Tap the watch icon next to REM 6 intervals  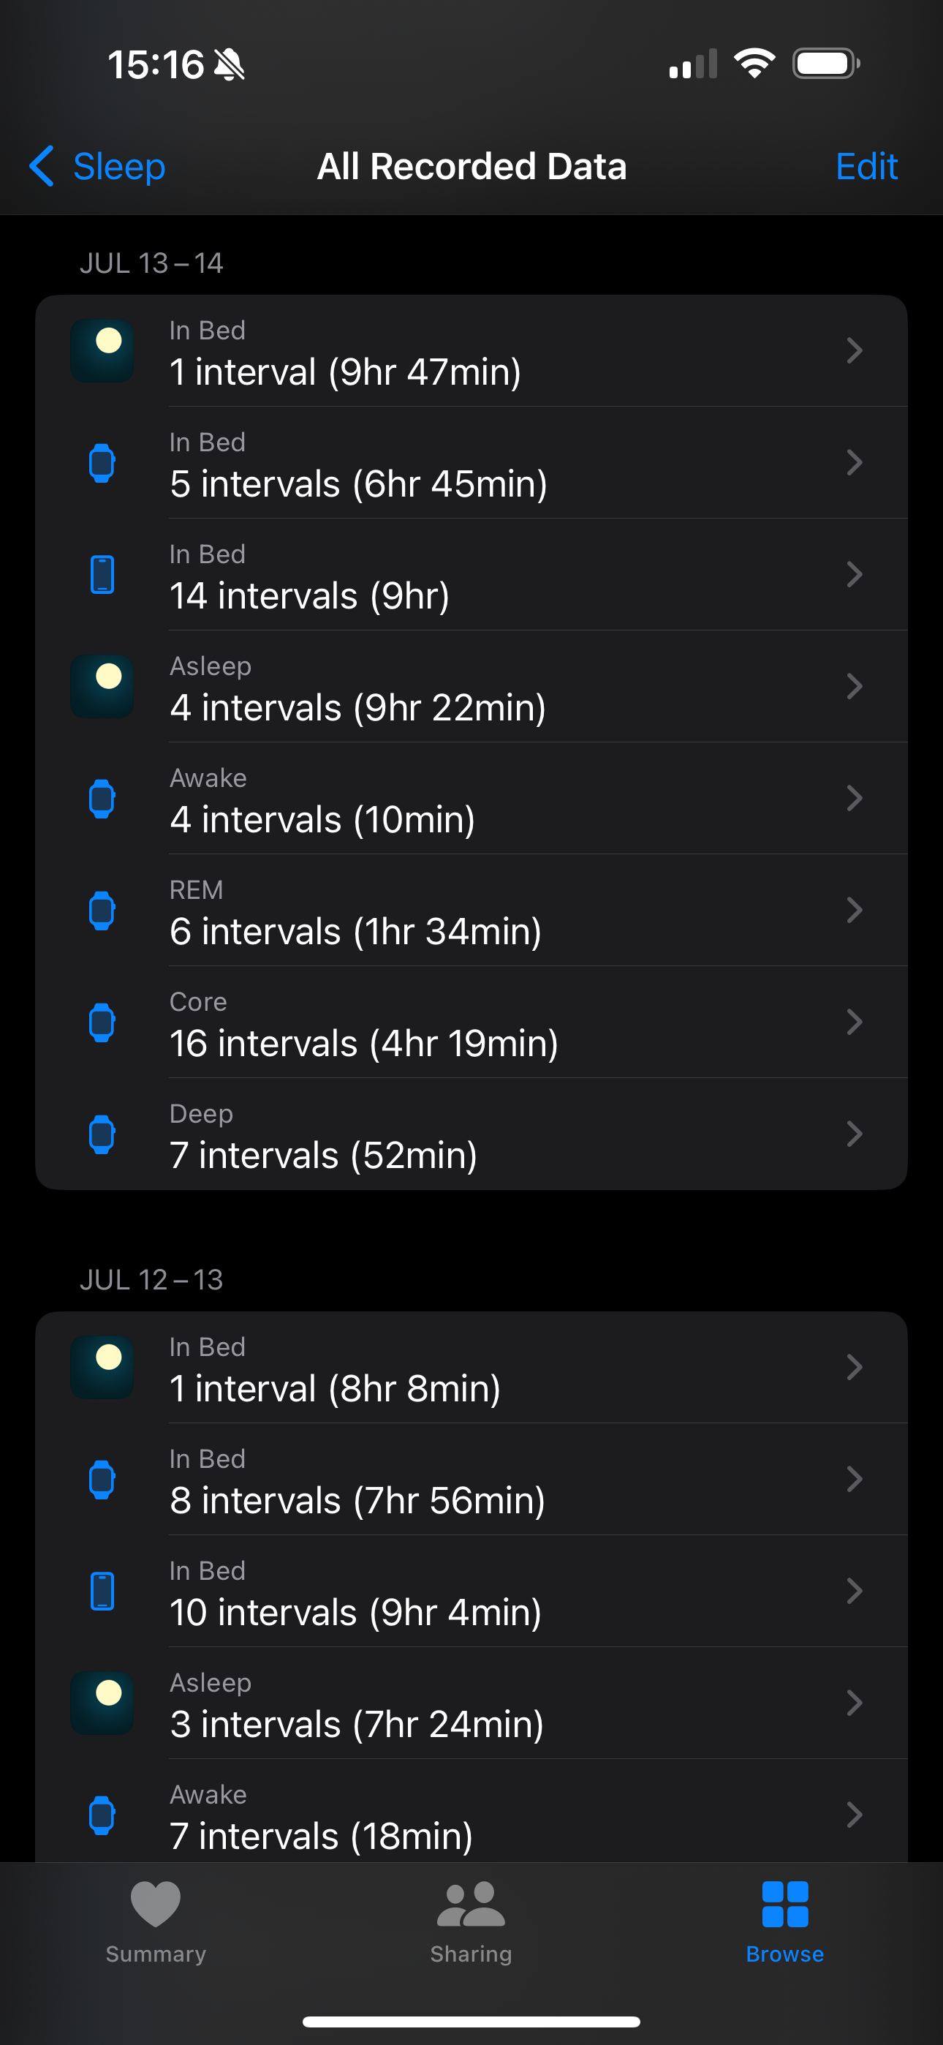[102, 911]
